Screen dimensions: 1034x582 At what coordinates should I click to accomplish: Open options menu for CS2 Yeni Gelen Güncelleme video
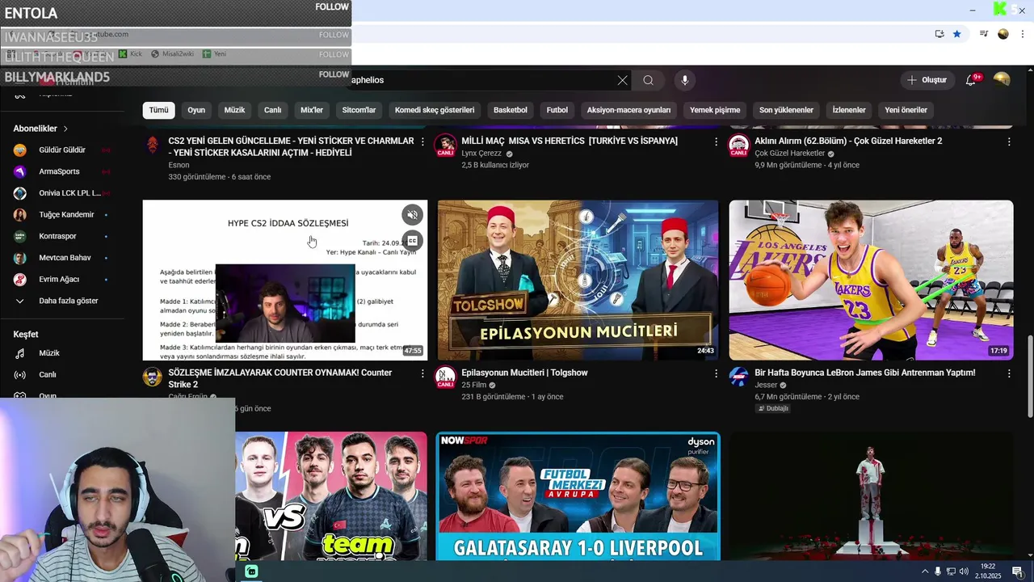click(422, 141)
